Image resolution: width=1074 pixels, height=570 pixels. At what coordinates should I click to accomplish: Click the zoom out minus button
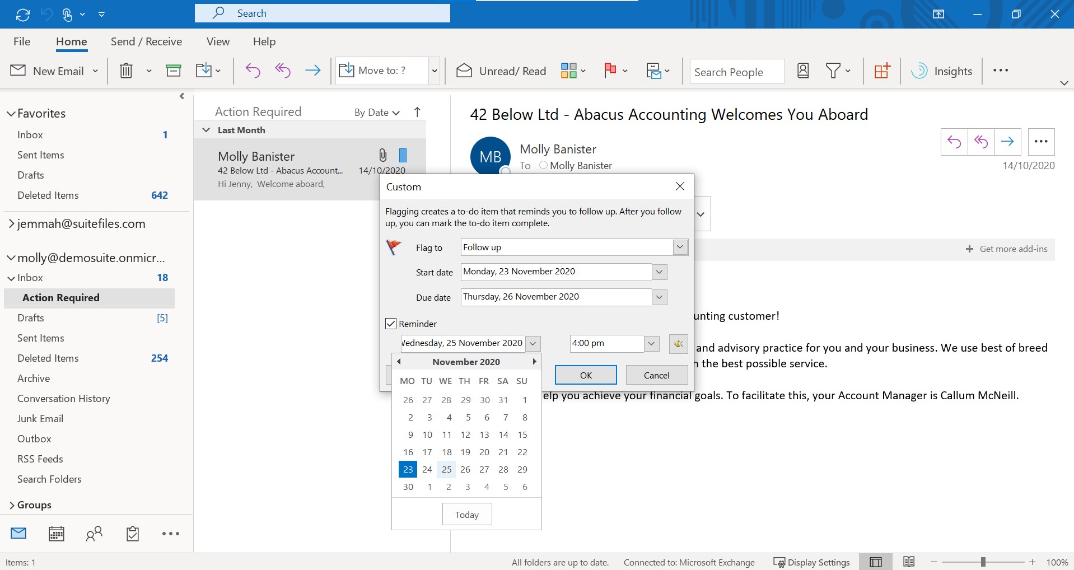click(x=933, y=562)
